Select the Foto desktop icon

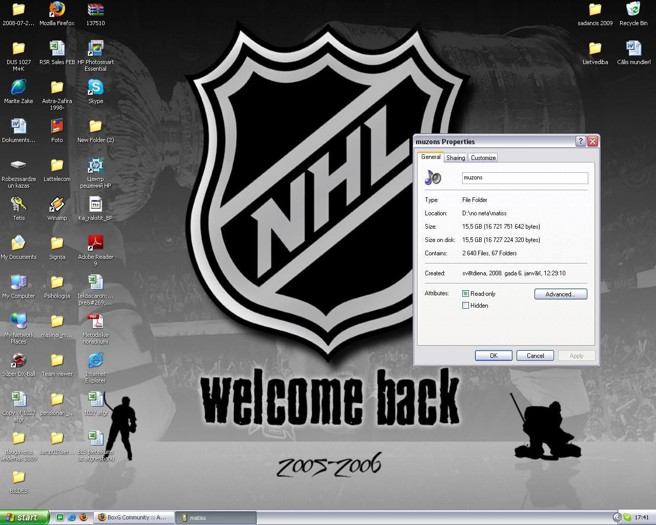[57, 131]
